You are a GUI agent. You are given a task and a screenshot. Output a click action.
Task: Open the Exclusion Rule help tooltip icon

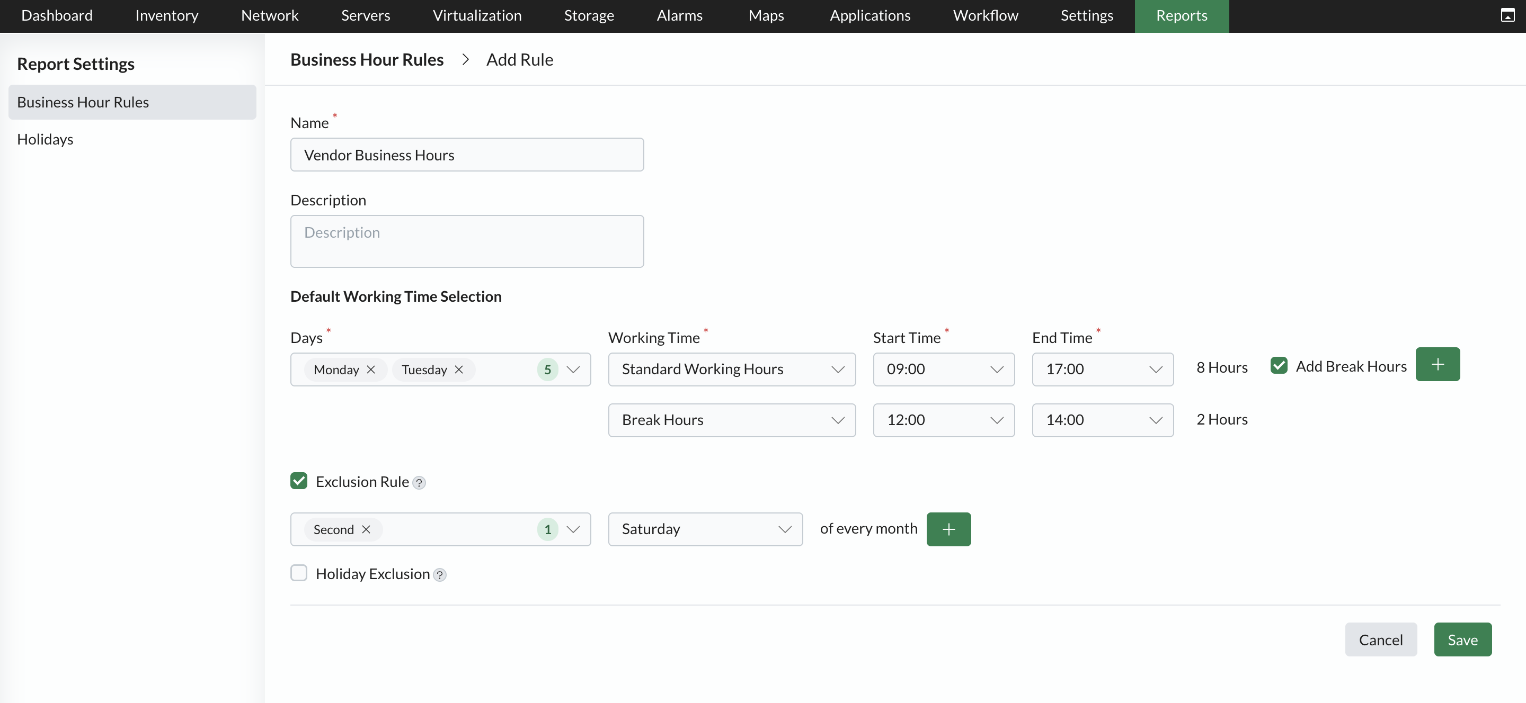pyautogui.click(x=419, y=483)
